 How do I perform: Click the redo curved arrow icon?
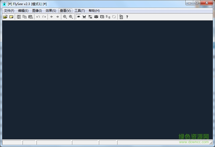click(x=44, y=17)
